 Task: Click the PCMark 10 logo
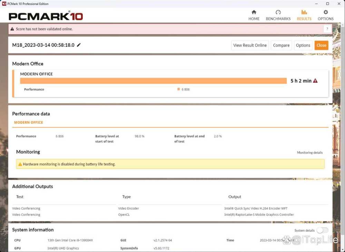(46, 16)
